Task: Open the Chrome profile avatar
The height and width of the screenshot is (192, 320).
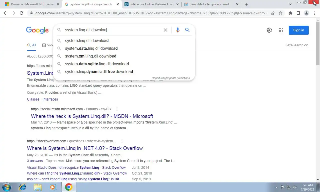Action: [x=306, y=13]
